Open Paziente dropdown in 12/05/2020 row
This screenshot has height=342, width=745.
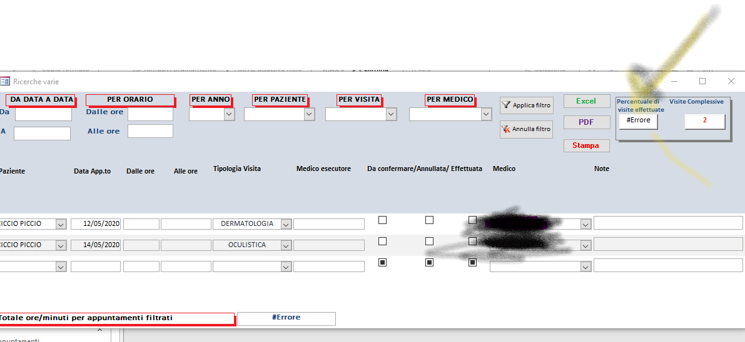pos(61,224)
